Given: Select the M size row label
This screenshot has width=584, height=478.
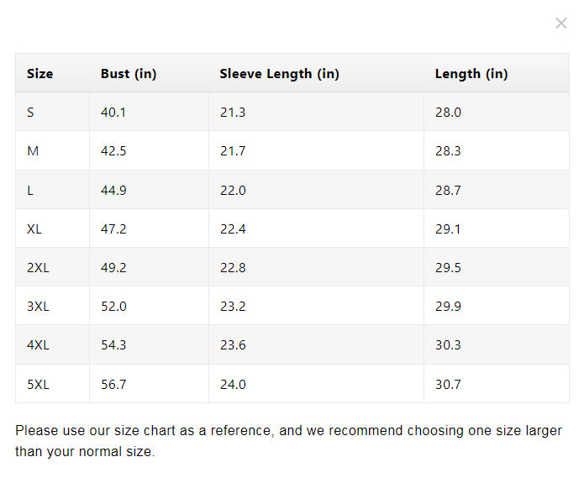Looking at the screenshot, I should pyautogui.click(x=33, y=151).
